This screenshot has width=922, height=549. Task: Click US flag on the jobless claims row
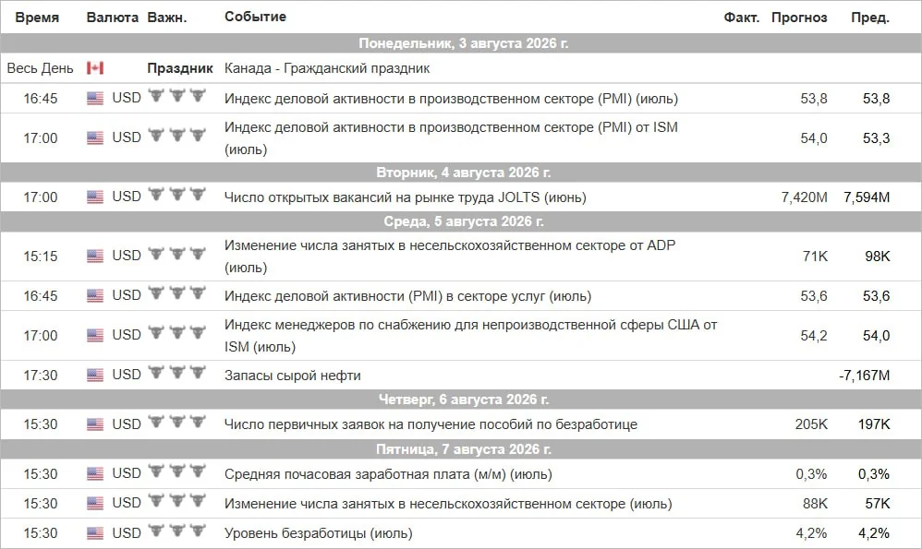[94, 424]
